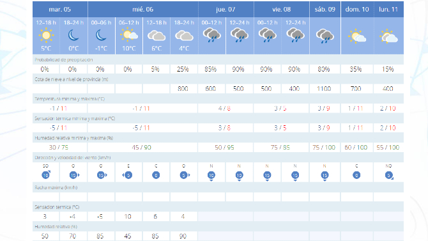Select the mié. 06 day header
The image size is (428, 241).
[x=143, y=10]
